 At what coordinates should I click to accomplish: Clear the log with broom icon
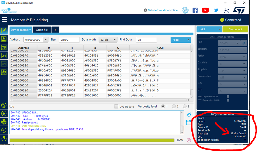point(189,114)
